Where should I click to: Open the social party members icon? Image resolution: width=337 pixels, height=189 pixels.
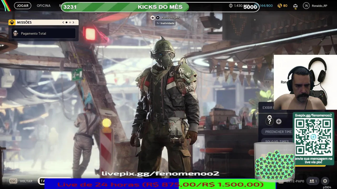pyautogui.click(x=313, y=181)
